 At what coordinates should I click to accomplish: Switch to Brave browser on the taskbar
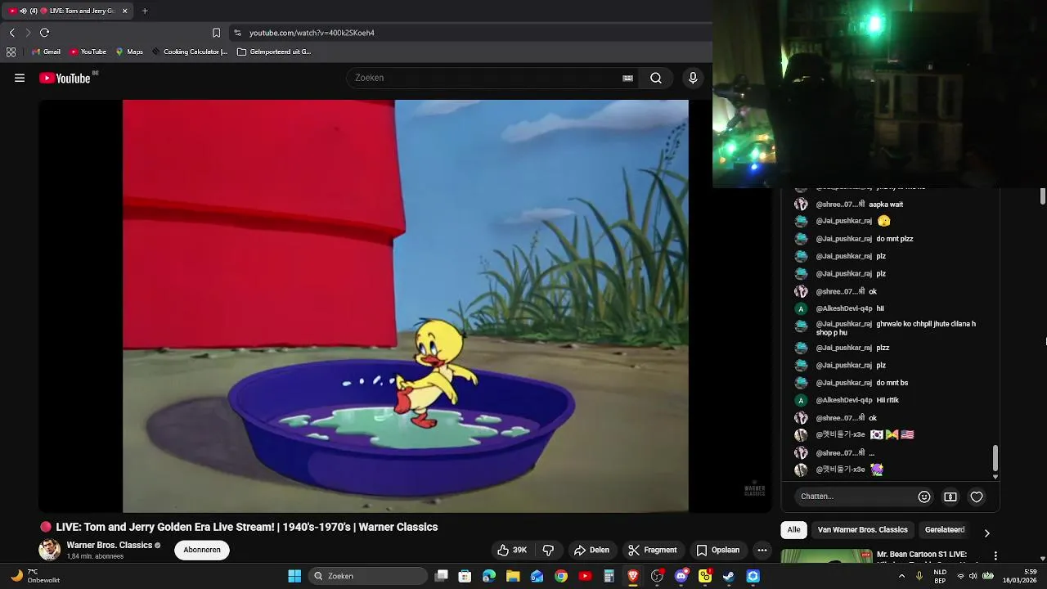633,576
